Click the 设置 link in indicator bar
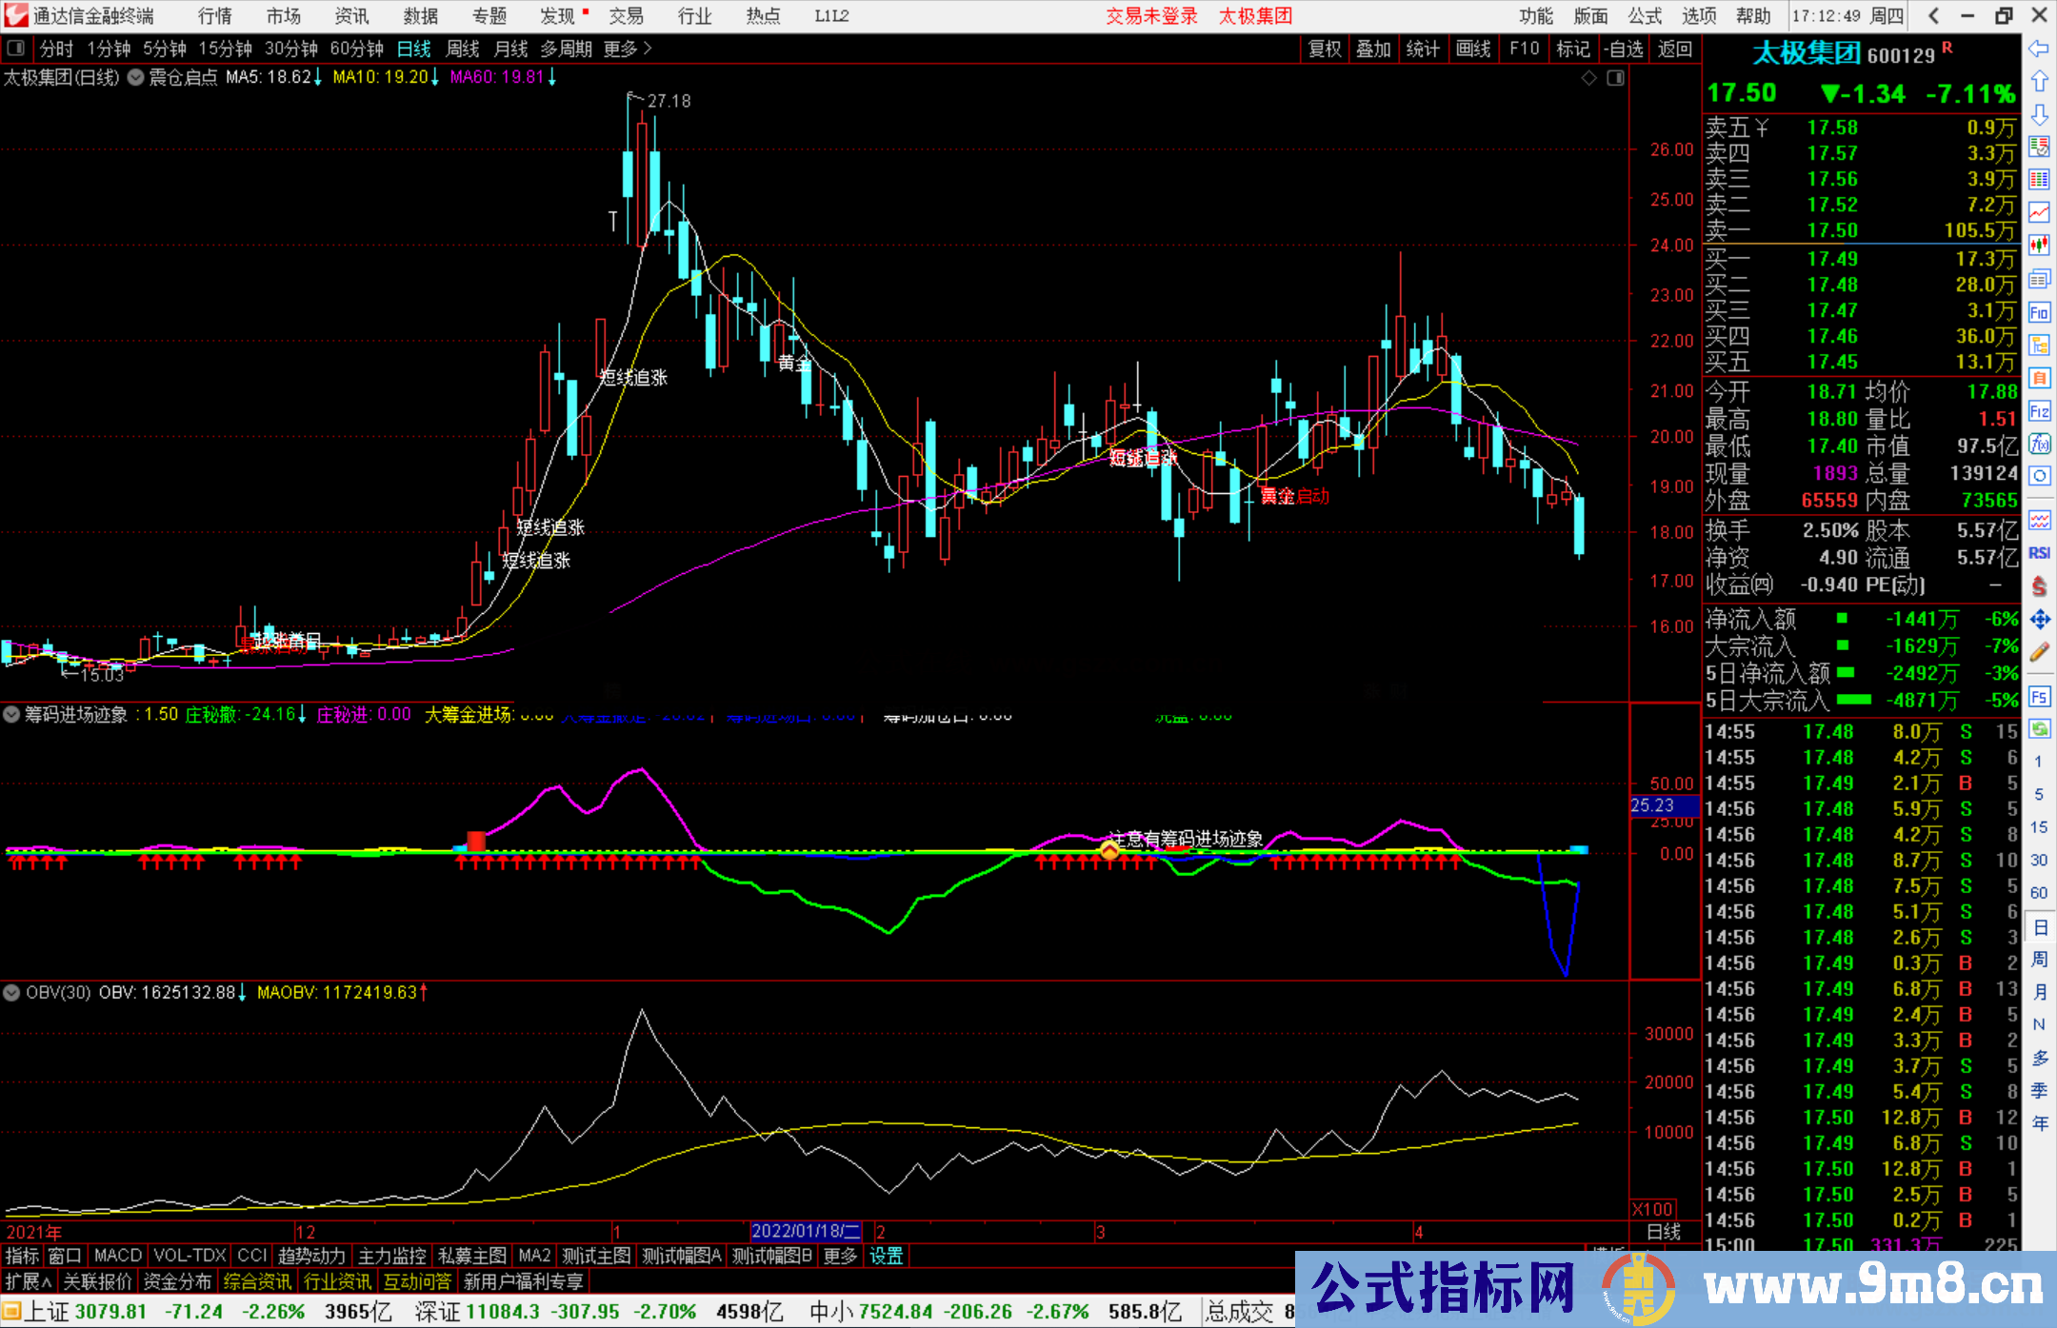This screenshot has width=2057, height=1328. point(886,1256)
